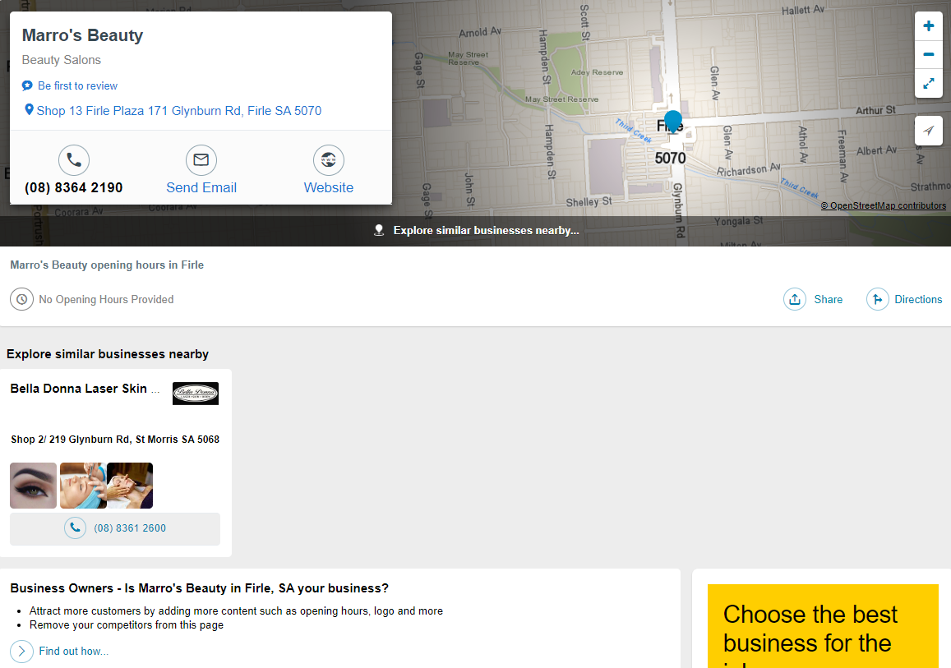Click Remove your competitors from this page text
Screen dimensions: 951x668
tap(126, 625)
